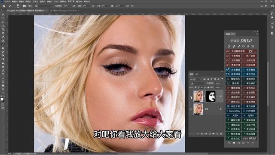Click the add layer mask icon
Image resolution: width=275 pixels, height=155 pixels.
(x=205, y=134)
